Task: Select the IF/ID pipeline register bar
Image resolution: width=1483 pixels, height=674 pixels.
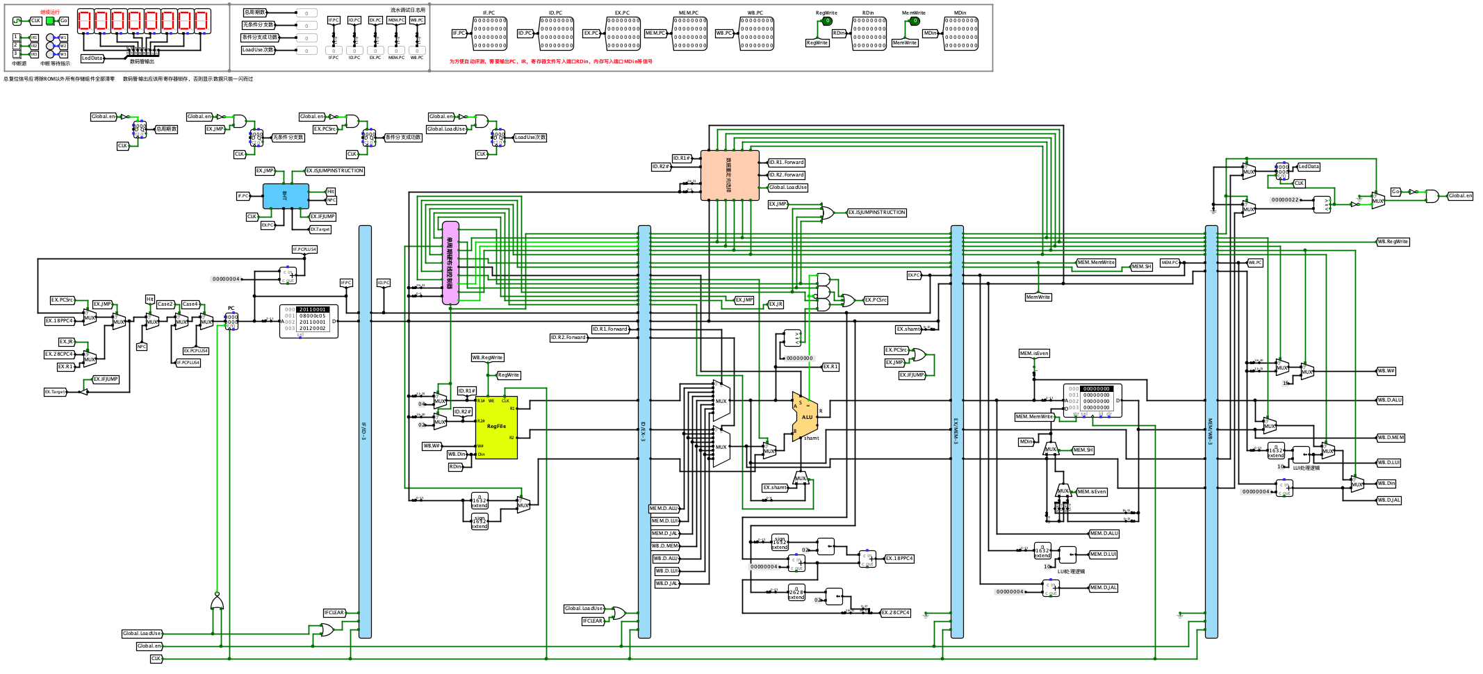Action: point(365,431)
